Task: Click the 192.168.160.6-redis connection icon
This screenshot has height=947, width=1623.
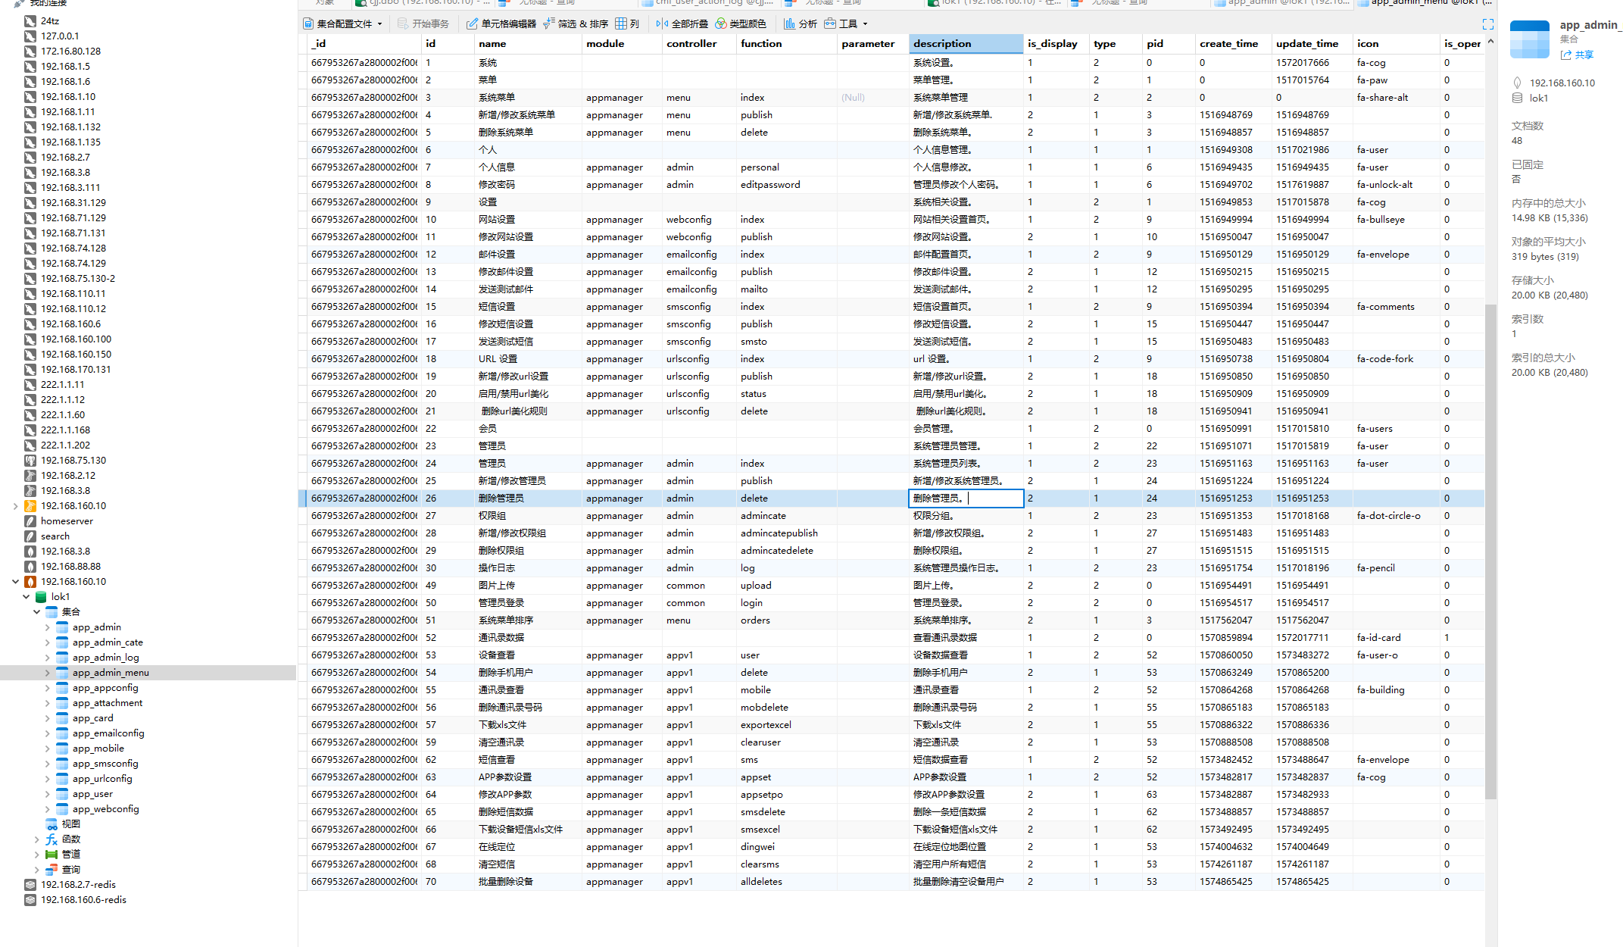Action: [x=30, y=900]
